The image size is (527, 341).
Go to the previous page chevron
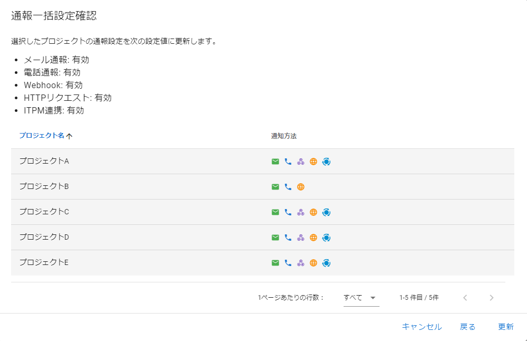tap(465, 298)
